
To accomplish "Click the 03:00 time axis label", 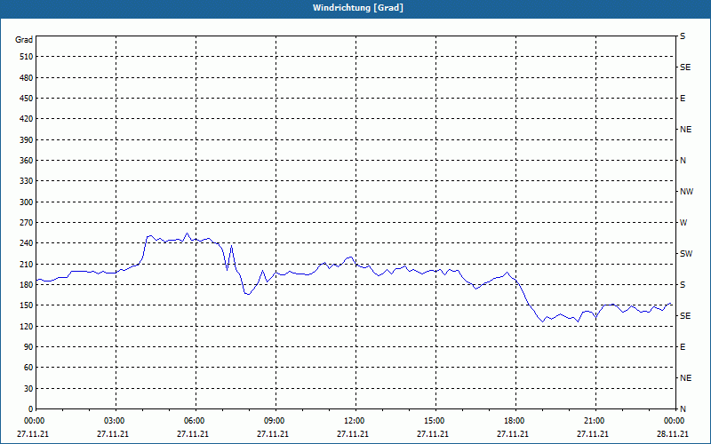I will (116, 421).
